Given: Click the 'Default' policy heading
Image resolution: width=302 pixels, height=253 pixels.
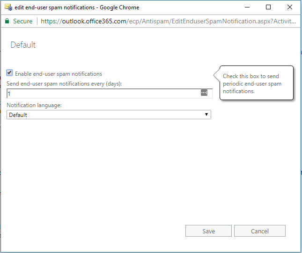Looking at the screenshot, I should tap(23, 45).
